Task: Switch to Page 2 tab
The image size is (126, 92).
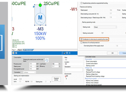Action: click(x=20, y=50)
